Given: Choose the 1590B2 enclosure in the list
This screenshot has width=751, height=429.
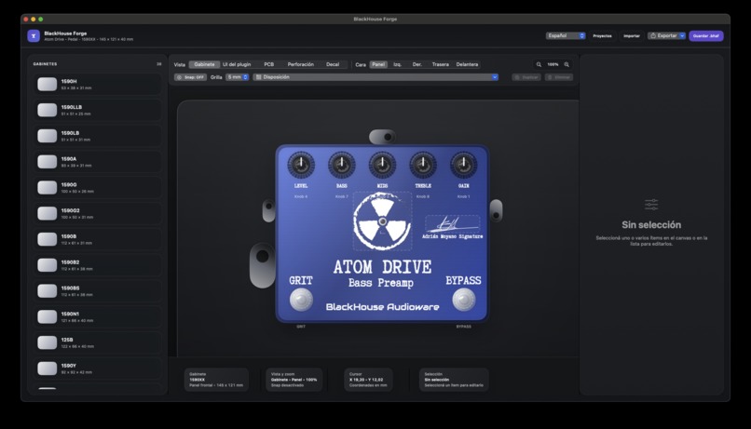Looking at the screenshot, I should (x=97, y=265).
